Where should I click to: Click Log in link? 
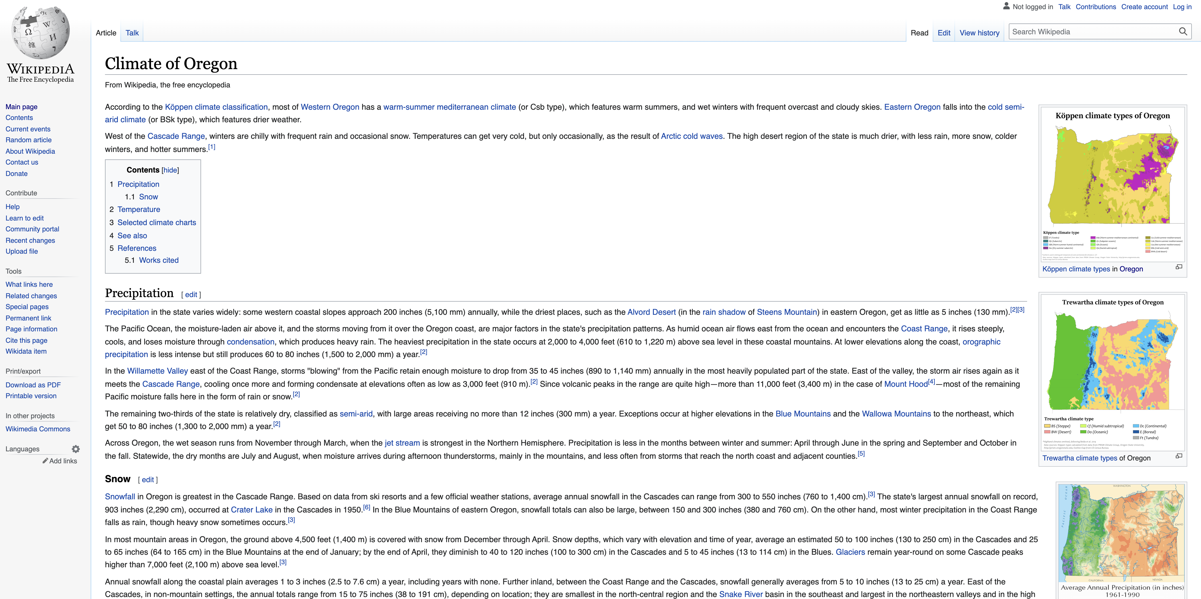point(1182,7)
